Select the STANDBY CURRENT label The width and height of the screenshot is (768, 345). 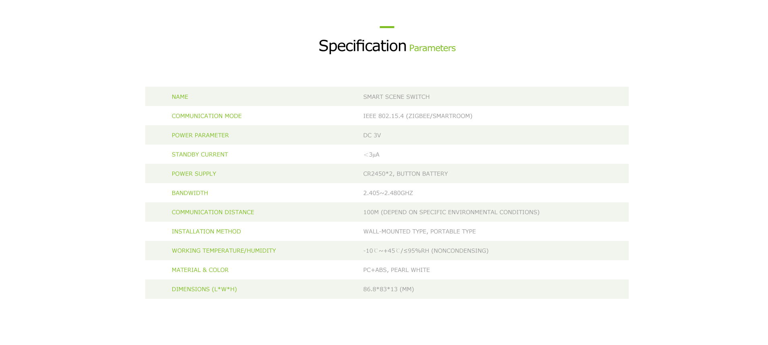coord(200,155)
